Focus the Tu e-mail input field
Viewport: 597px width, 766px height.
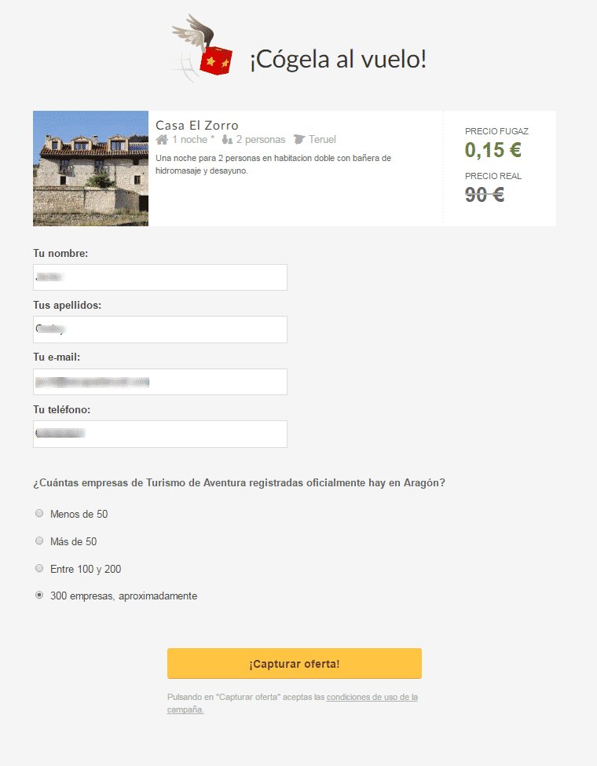pyautogui.click(x=160, y=382)
